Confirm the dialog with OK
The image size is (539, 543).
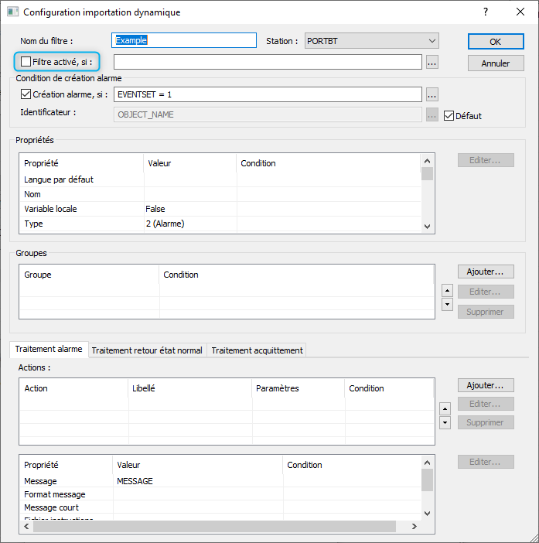click(495, 42)
